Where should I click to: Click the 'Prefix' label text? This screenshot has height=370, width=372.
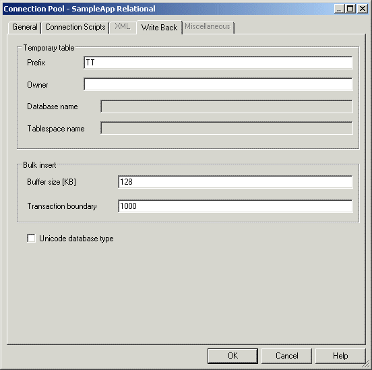click(x=36, y=63)
